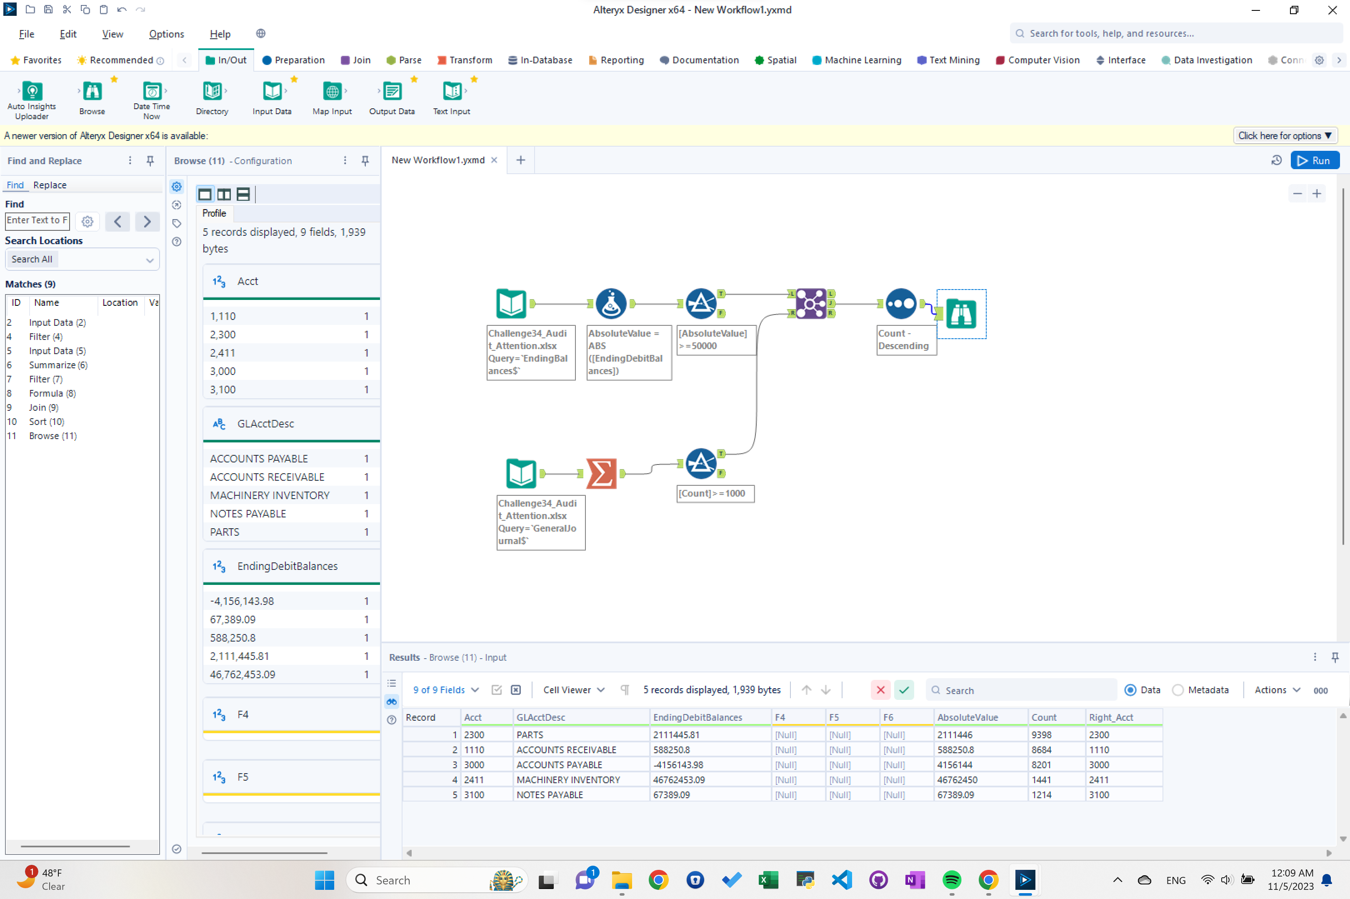Select the Auto Insights Uploader tool
Screen dimensions: 1350x899
click(x=32, y=99)
